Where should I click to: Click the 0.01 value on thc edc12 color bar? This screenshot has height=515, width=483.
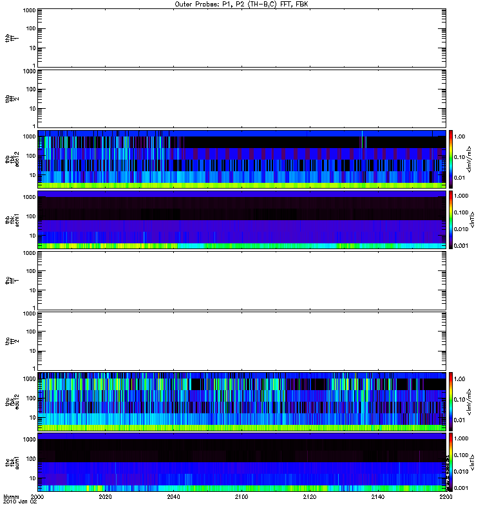(x=460, y=420)
